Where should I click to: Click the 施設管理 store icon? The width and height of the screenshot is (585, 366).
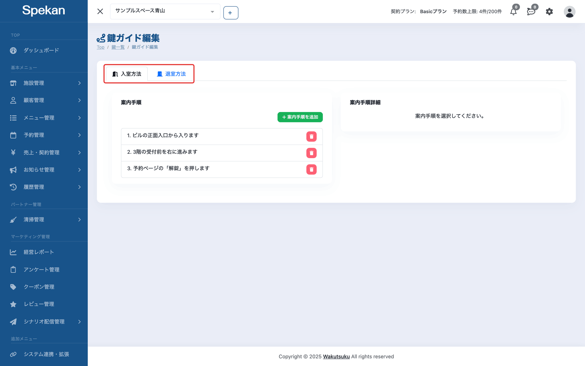coord(13,83)
